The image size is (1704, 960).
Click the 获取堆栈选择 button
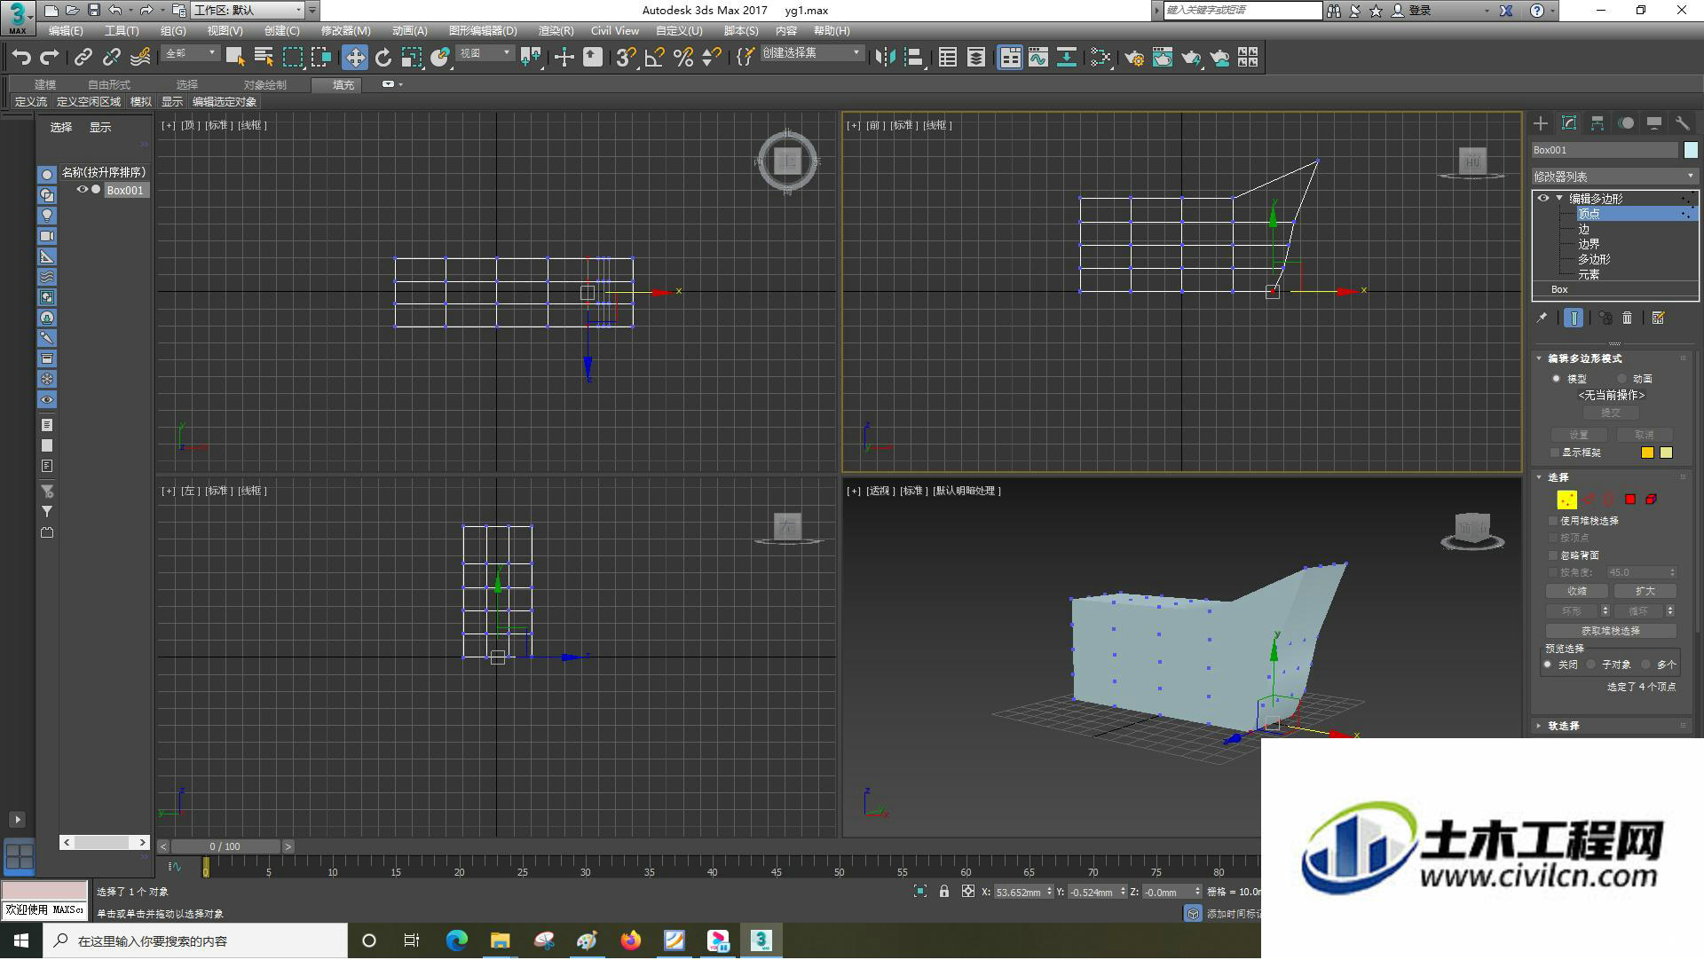[1611, 631]
